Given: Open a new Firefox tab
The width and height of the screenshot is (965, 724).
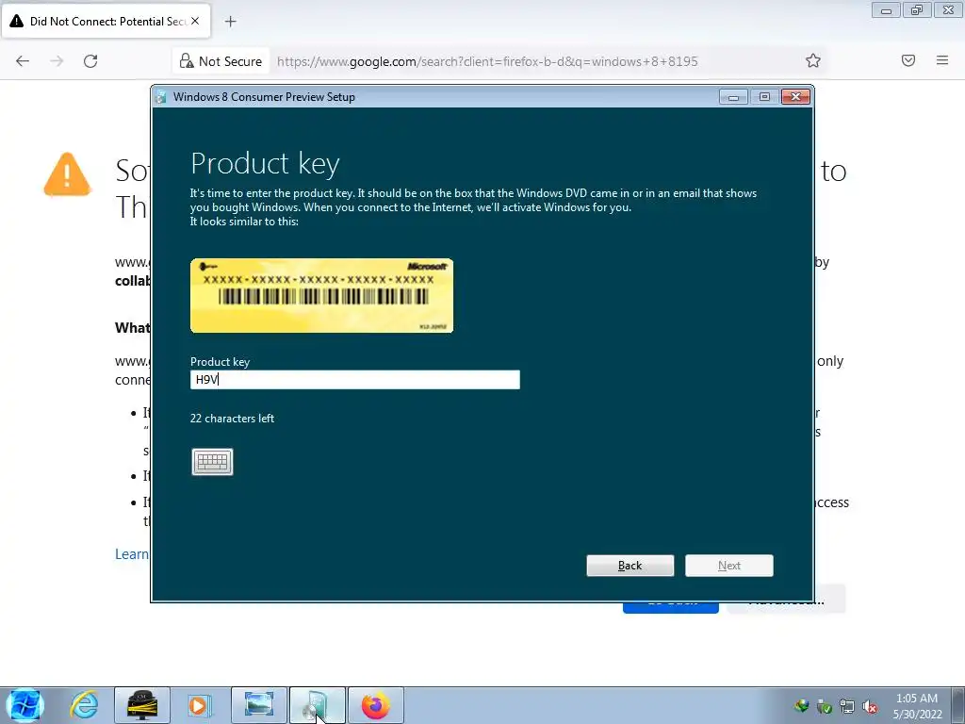Looking at the screenshot, I should coord(230,22).
